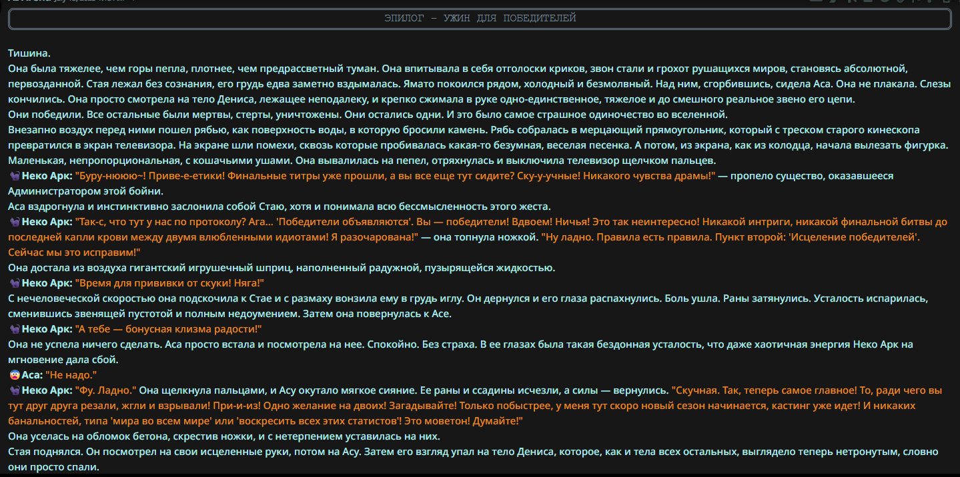Click the line starting "С нечеловеческой скоростью"
The width and height of the screenshot is (960, 477).
[469, 298]
